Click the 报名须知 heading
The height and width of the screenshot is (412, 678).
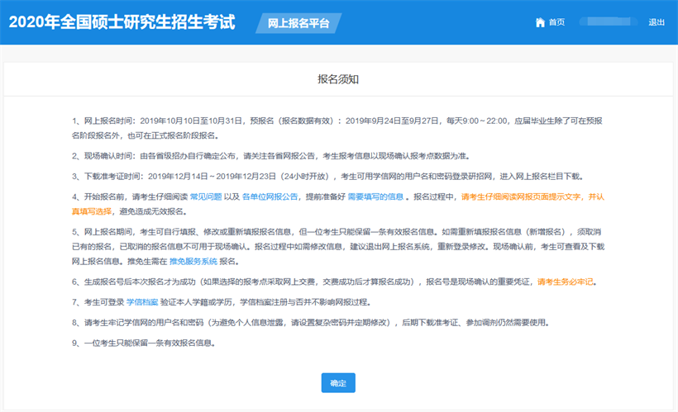338,78
